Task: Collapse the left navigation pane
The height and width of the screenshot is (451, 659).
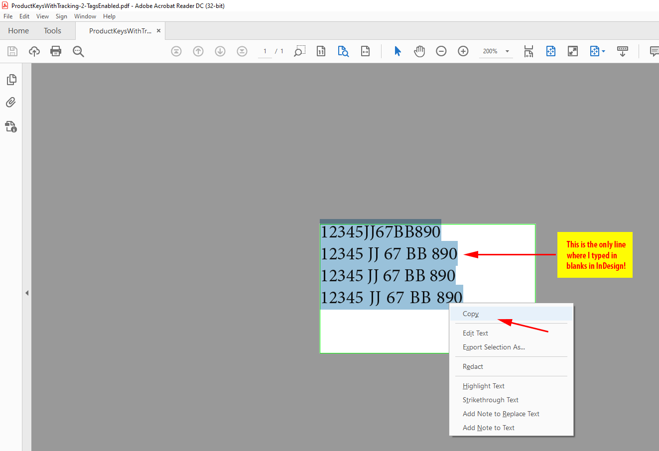Action: coord(27,293)
